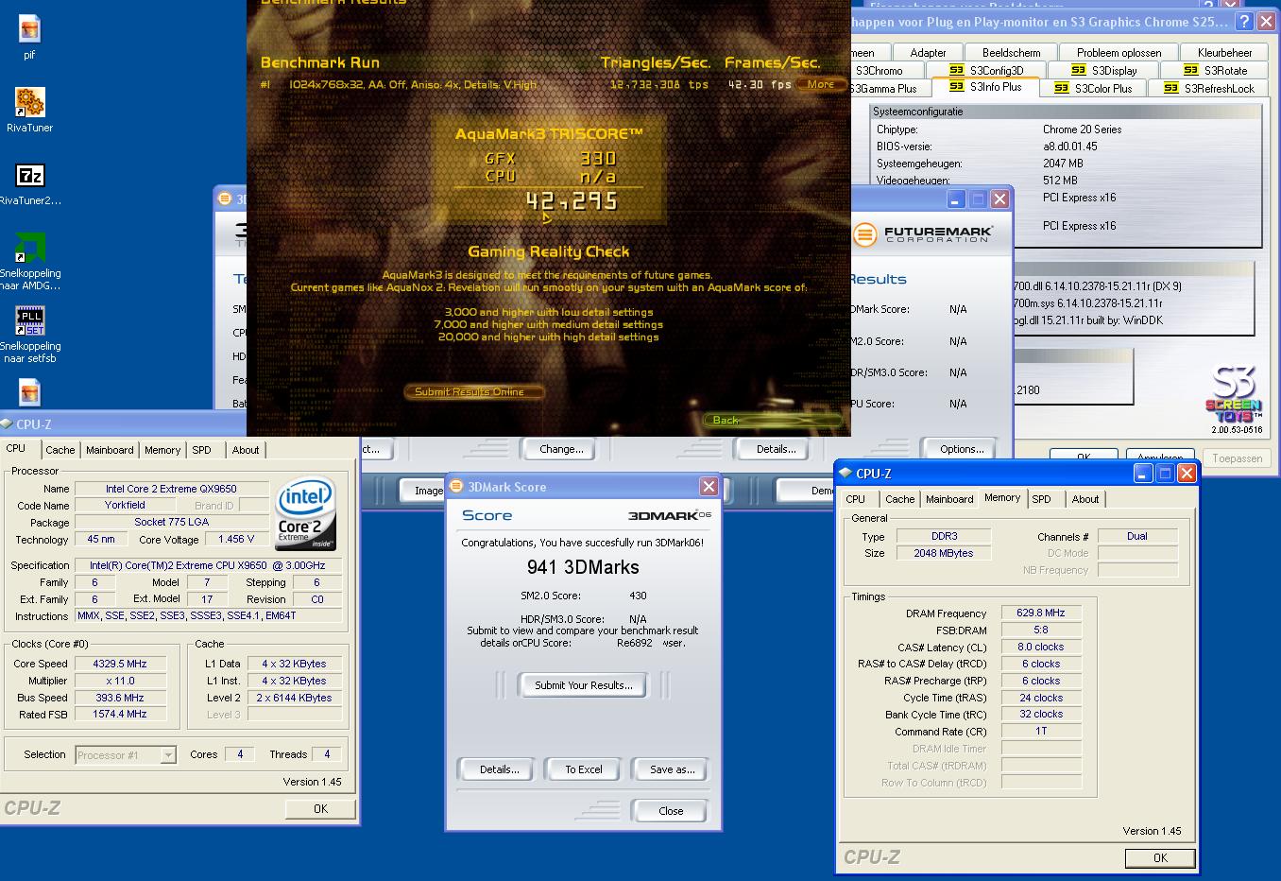The image size is (1281, 881).
Task: Switch to About tab in left CPU-Z
Action: tap(246, 450)
